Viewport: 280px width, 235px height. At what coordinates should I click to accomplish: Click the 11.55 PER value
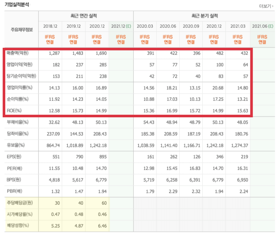point(54,168)
